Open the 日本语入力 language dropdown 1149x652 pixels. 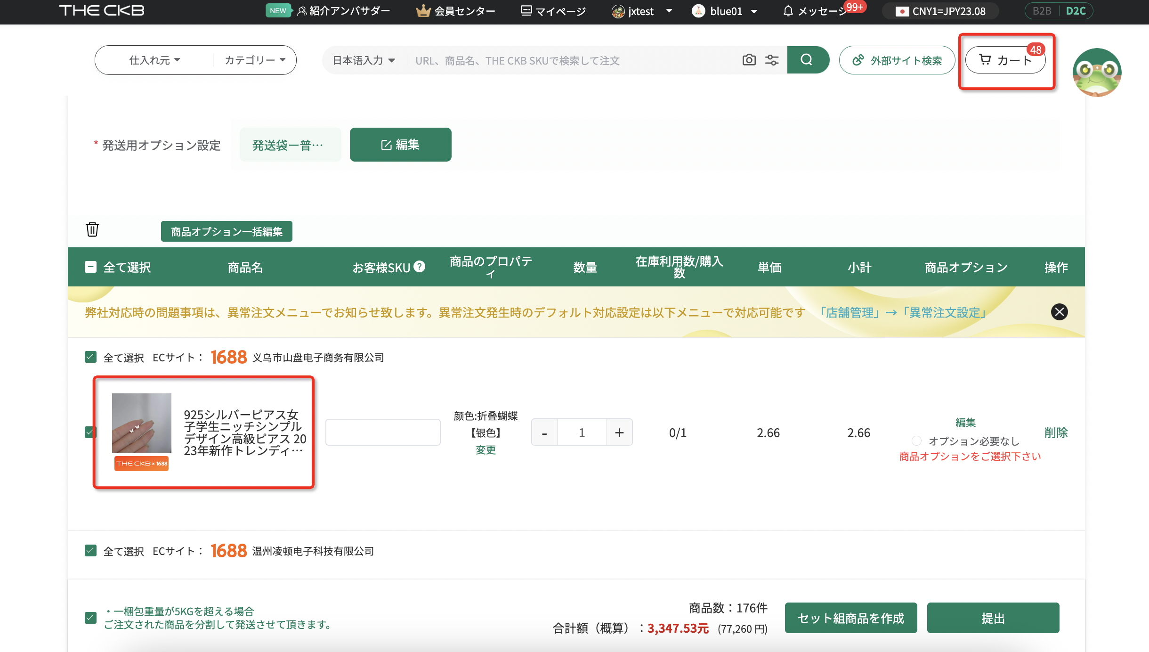point(364,60)
